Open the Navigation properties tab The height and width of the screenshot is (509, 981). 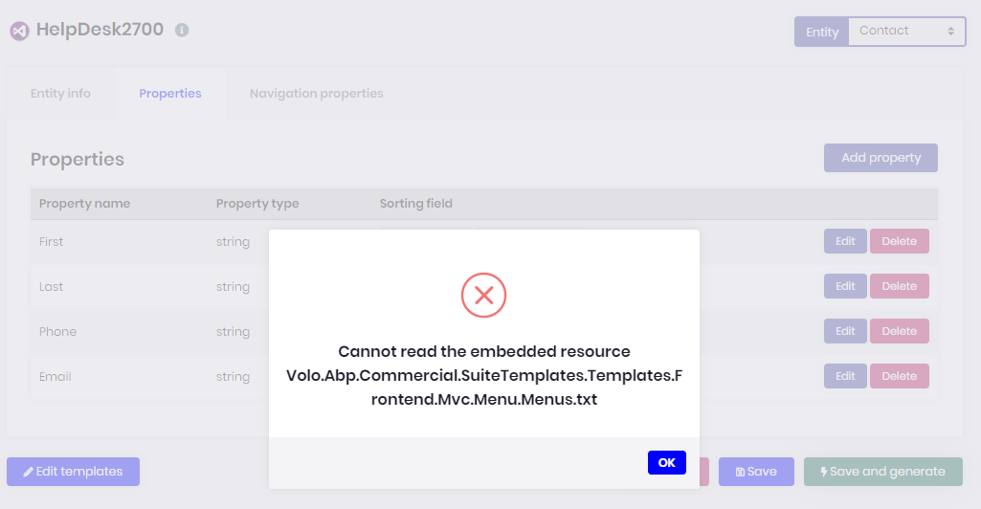coord(316,94)
